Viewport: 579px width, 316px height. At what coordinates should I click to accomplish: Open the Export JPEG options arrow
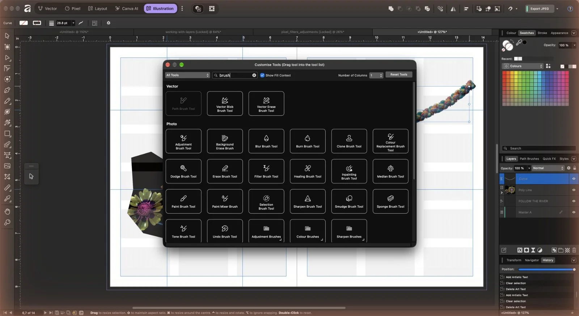(557, 9)
